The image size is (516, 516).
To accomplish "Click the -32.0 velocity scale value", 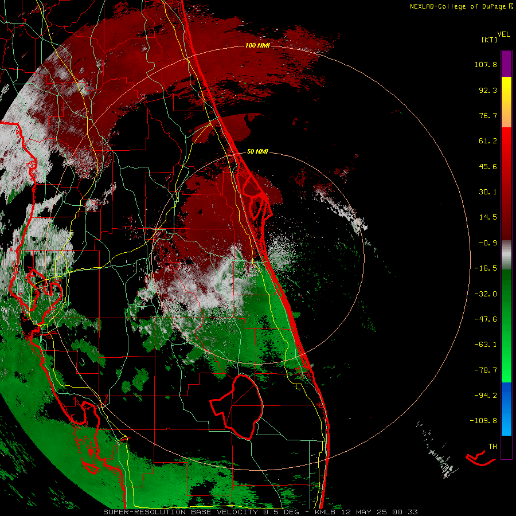I will pyautogui.click(x=486, y=294).
